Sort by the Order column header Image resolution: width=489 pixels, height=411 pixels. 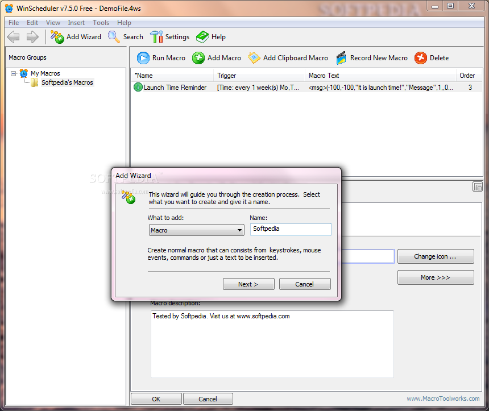[469, 76]
